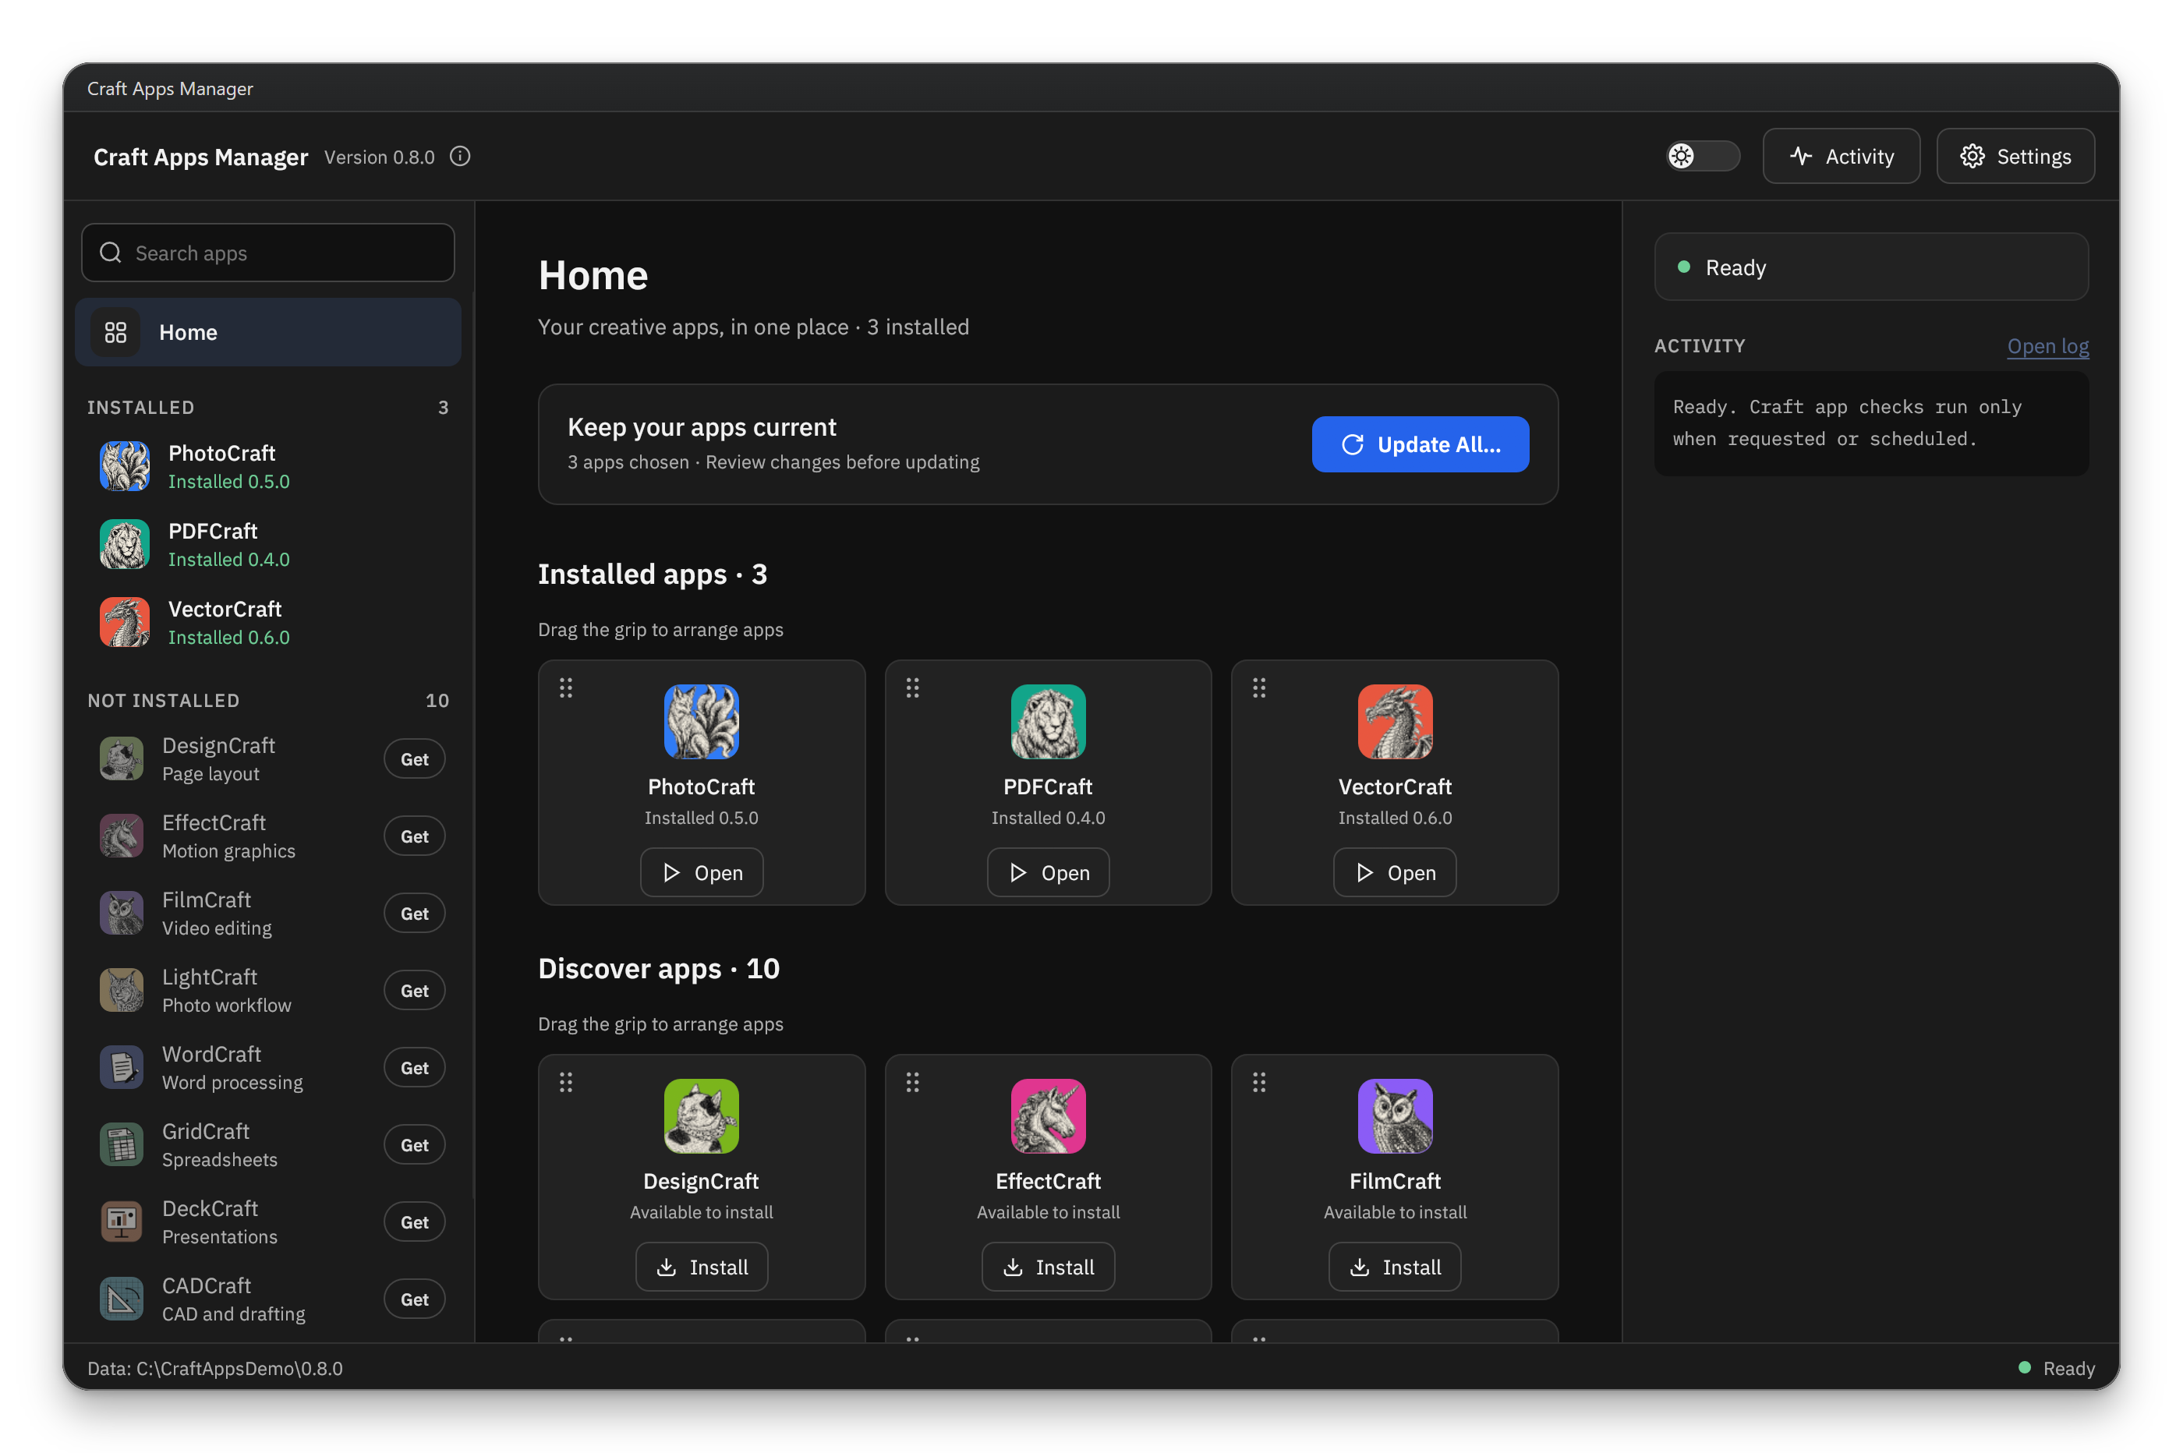This screenshot has height=1453, width=2183.
Task: Click the GridCraft spreadsheet icon in the sidebar
Action: point(122,1144)
